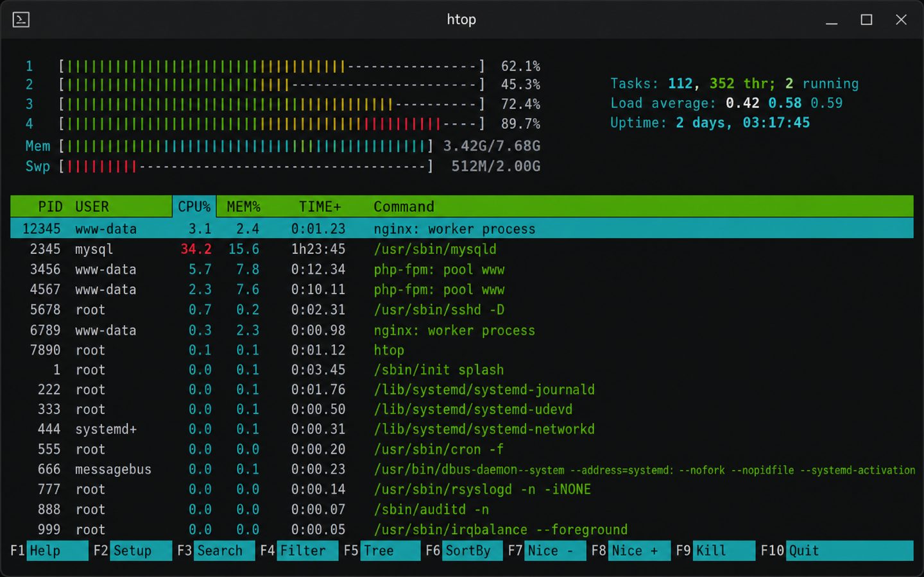Select the systemd-networkd process row
924x577 pixels.
point(462,429)
